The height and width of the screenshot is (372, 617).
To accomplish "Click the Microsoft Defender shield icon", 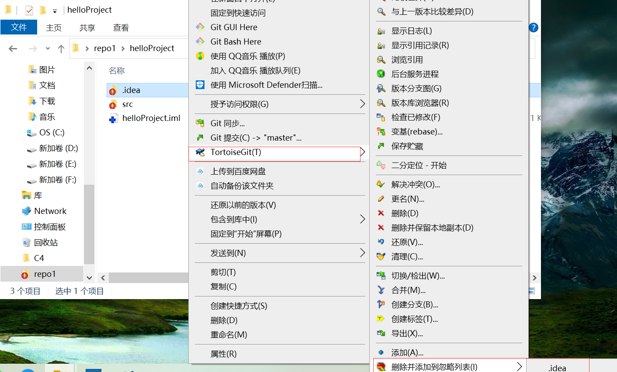I will click(x=200, y=85).
